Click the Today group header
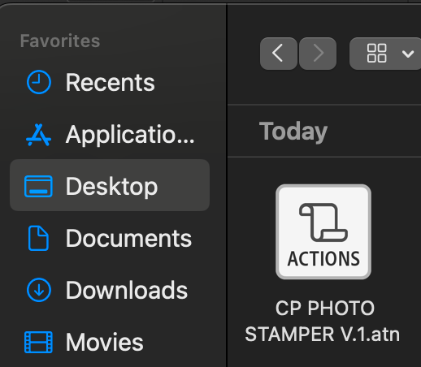 (293, 132)
